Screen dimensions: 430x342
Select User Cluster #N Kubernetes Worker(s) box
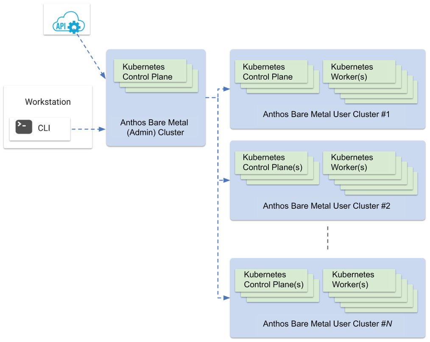359,280
